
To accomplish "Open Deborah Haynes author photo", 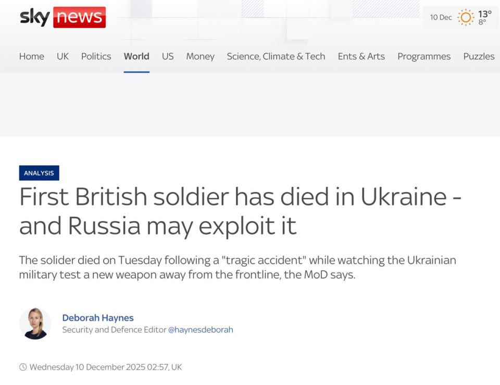I will pyautogui.click(x=35, y=324).
